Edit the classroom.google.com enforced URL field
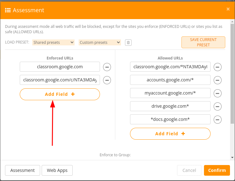 [60, 67]
